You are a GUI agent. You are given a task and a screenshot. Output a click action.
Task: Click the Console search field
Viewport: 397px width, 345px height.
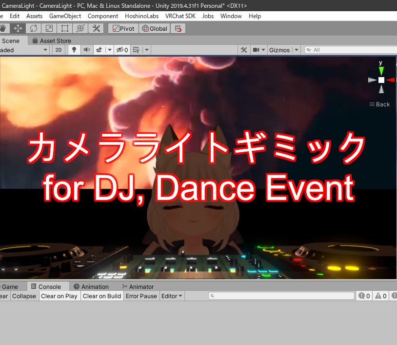coord(281,296)
